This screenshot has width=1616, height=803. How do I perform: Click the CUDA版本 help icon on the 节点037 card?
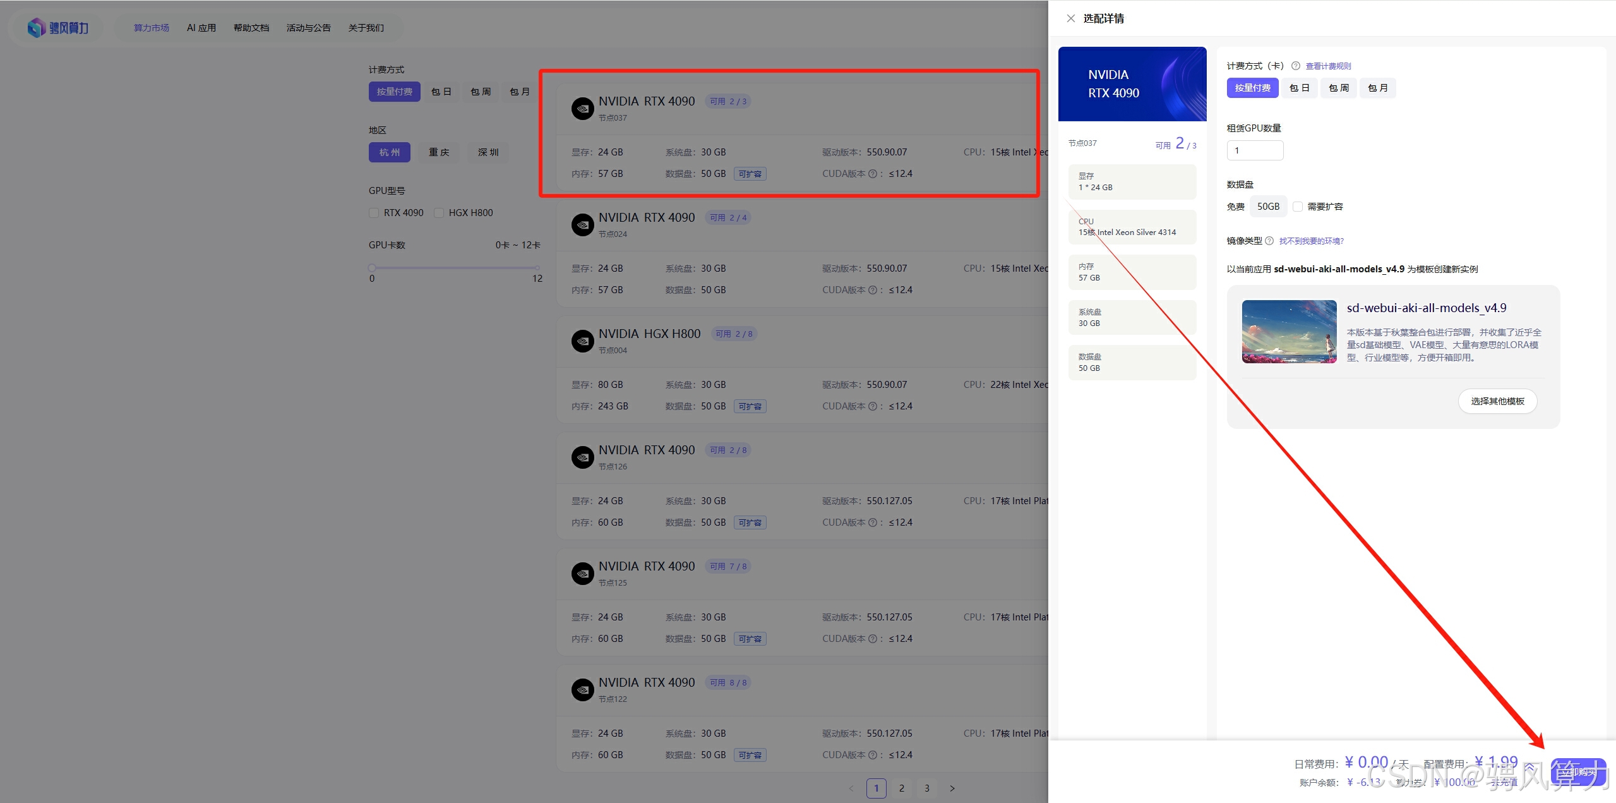coord(872,174)
